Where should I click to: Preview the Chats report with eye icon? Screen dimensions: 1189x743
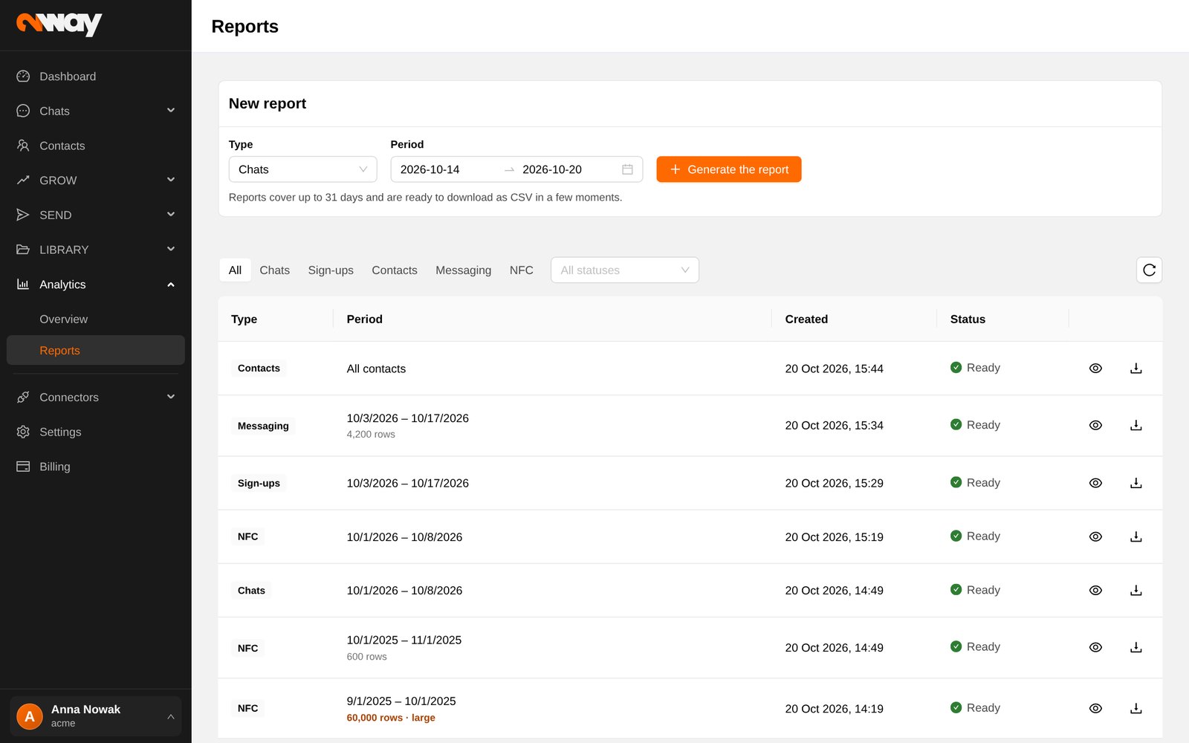click(x=1095, y=591)
